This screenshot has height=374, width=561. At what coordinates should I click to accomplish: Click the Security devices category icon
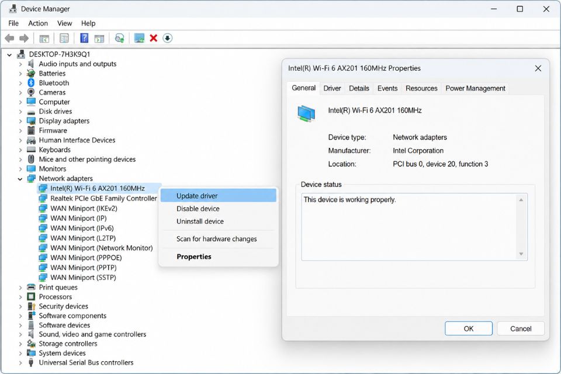tap(31, 306)
